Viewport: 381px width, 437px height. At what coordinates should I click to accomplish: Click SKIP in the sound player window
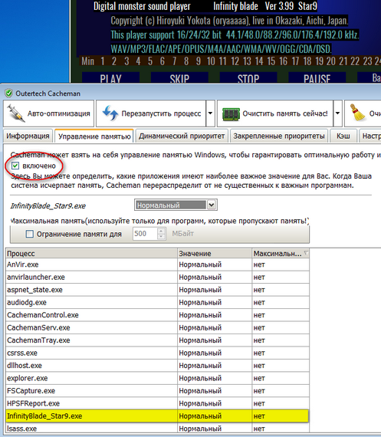(179, 77)
